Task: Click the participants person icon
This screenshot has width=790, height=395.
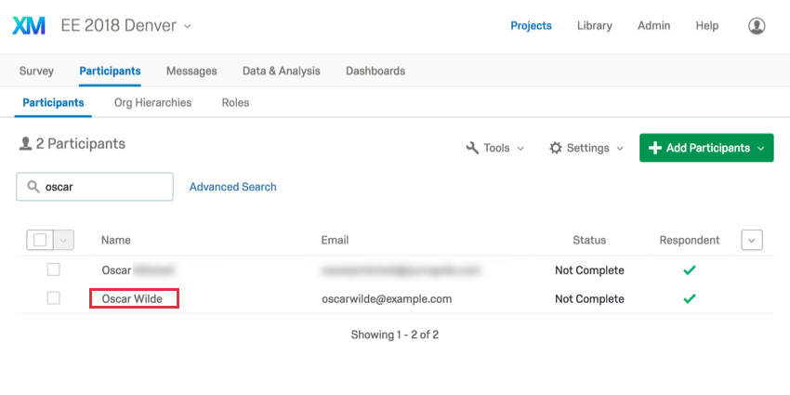Action: pyautogui.click(x=25, y=144)
